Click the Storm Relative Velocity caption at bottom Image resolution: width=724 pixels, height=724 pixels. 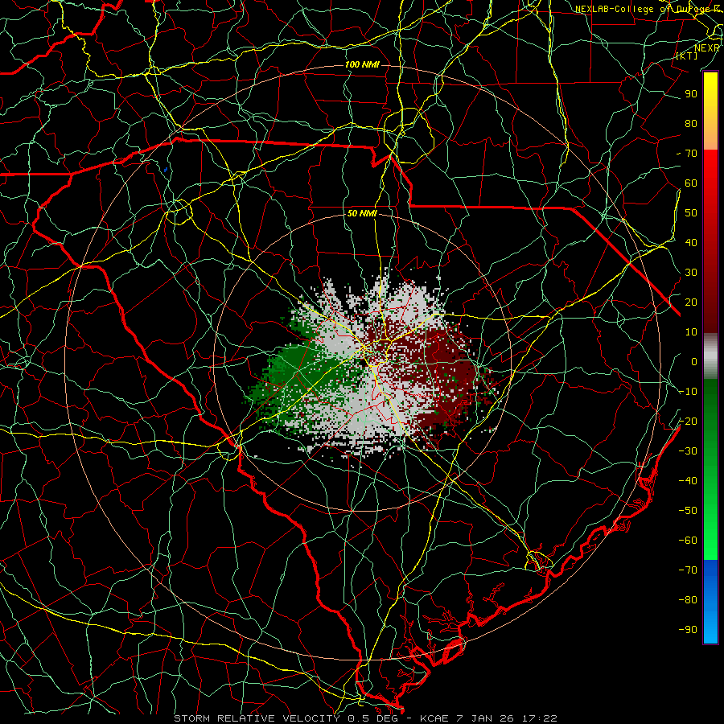(365, 718)
